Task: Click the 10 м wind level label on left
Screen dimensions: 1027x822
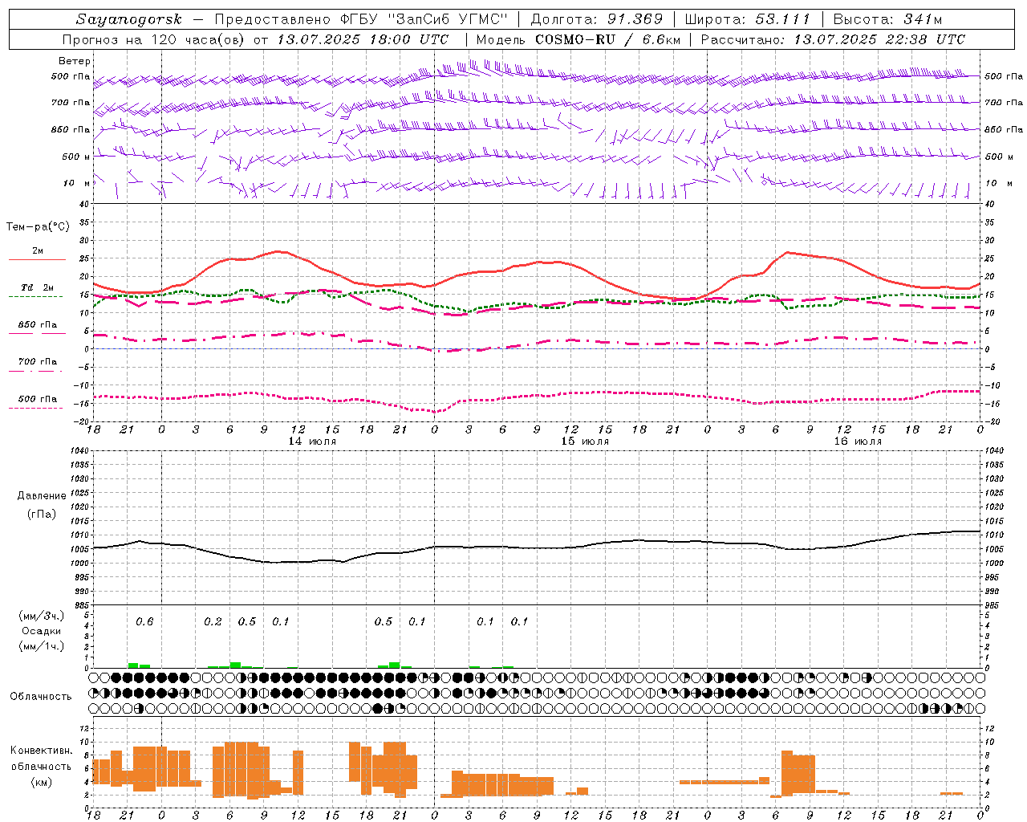Action: coord(77,184)
